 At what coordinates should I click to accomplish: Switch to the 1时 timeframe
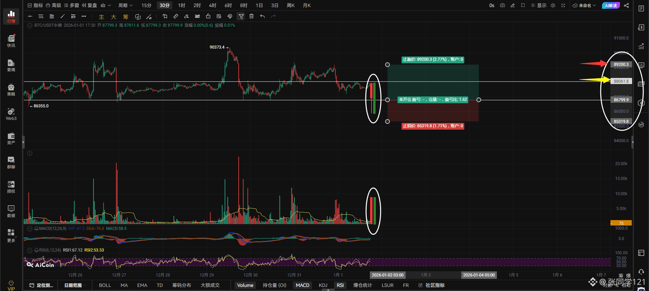[x=182, y=5]
